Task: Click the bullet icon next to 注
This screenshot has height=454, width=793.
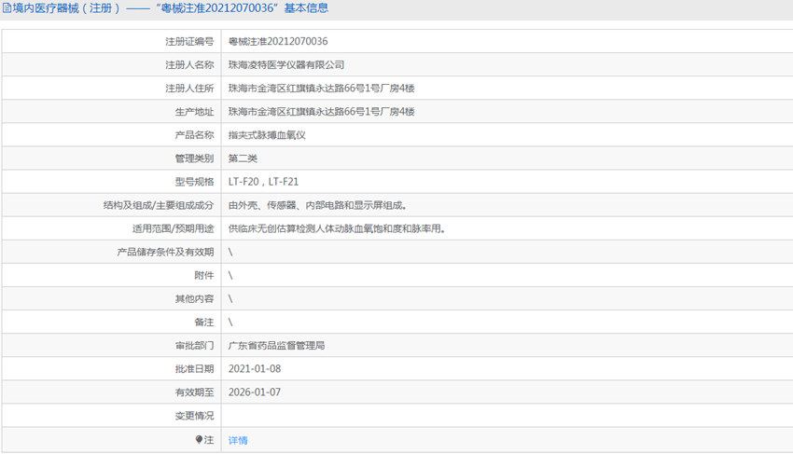Action: tap(199, 439)
